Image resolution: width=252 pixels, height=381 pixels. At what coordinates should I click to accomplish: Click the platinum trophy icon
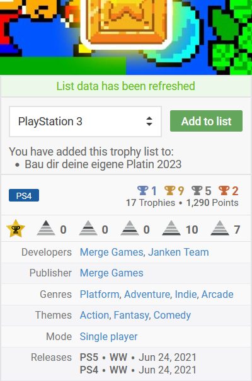click(x=142, y=190)
